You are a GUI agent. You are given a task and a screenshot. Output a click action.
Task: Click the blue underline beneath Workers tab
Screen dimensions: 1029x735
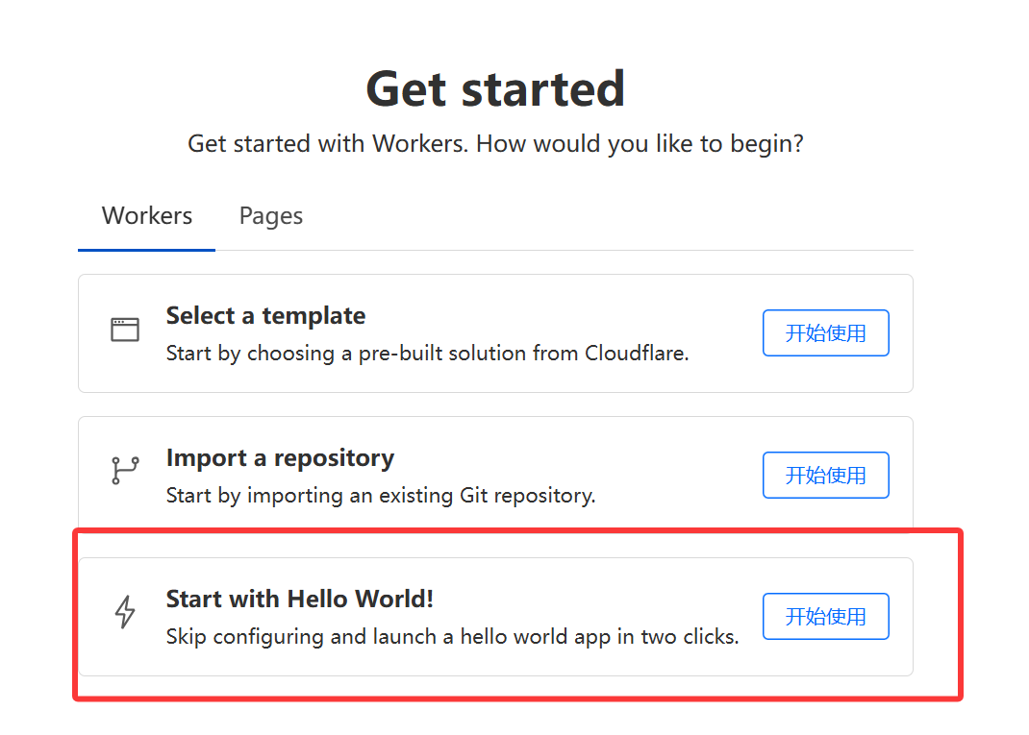[146, 250]
